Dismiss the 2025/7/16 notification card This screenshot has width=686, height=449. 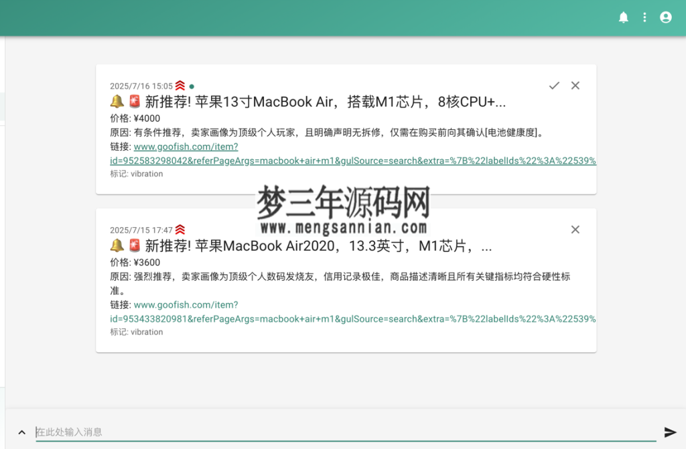click(575, 85)
